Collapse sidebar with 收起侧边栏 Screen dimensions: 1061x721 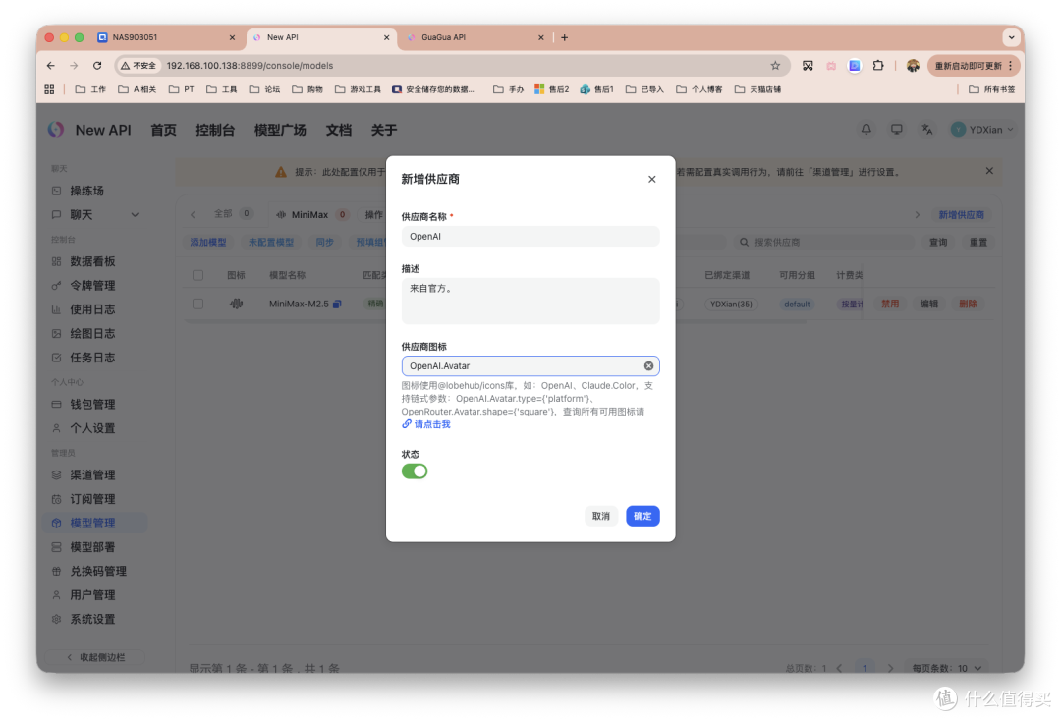[95, 657]
